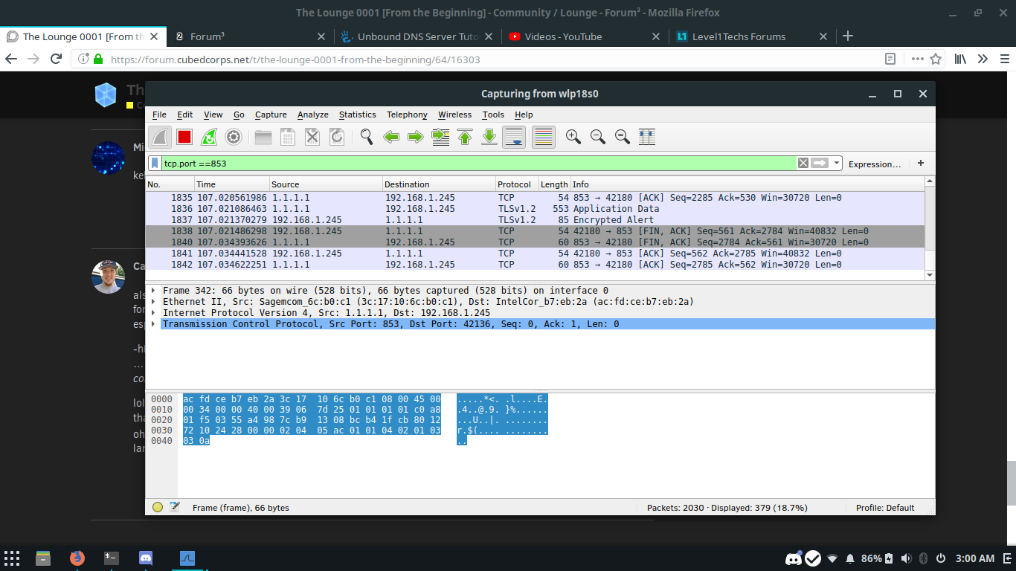Open the Help menu

tap(524, 114)
